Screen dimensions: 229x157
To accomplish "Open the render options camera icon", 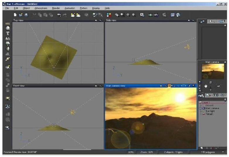I will click(178, 14).
